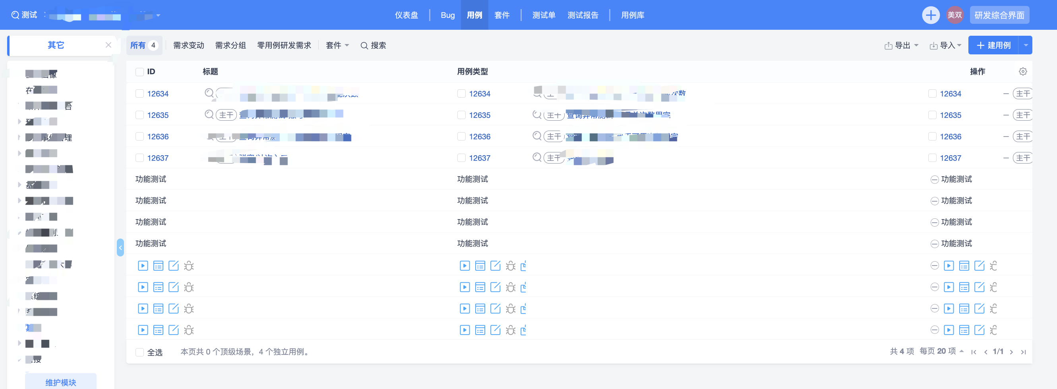Open the 导入 import dropdown
Image resolution: width=1057 pixels, height=389 pixels.
[945, 46]
